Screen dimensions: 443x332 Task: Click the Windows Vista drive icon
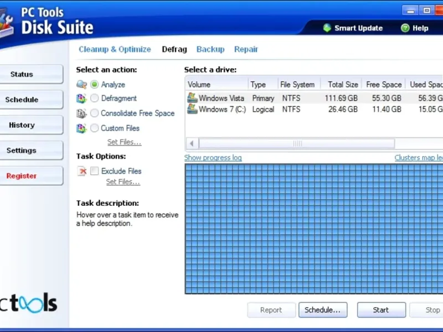pyautogui.click(x=192, y=98)
